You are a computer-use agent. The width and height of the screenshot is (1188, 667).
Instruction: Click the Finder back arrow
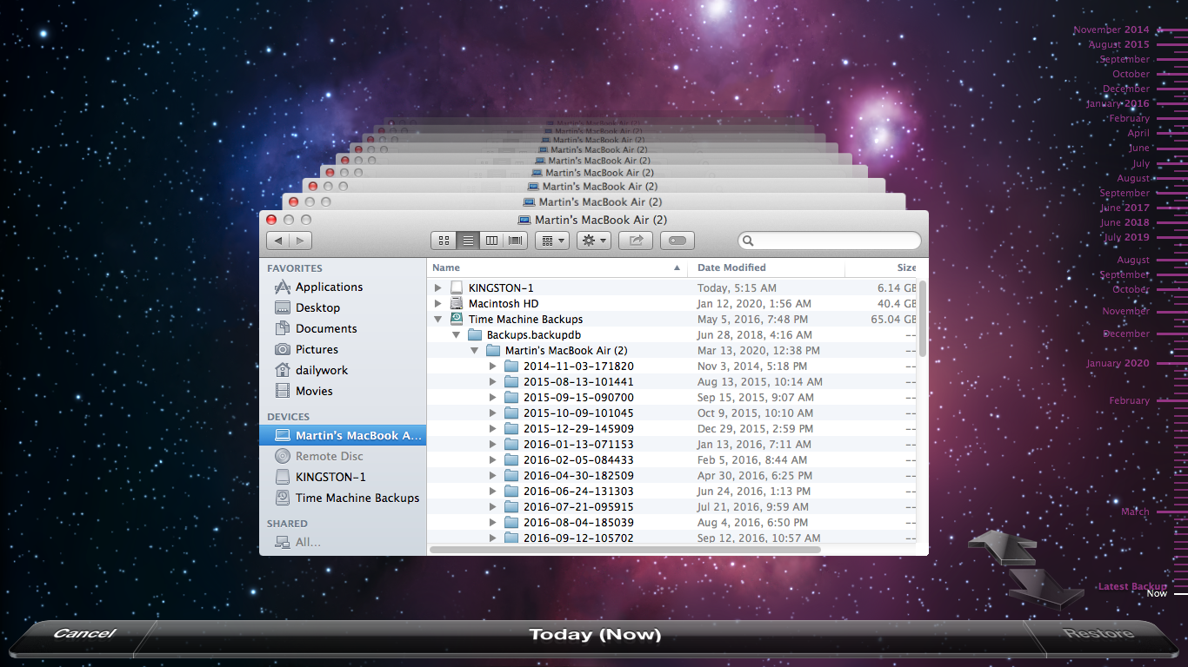(278, 241)
